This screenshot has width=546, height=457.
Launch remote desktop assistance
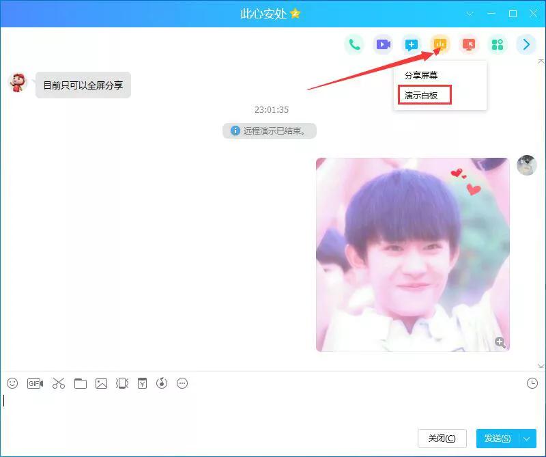468,44
